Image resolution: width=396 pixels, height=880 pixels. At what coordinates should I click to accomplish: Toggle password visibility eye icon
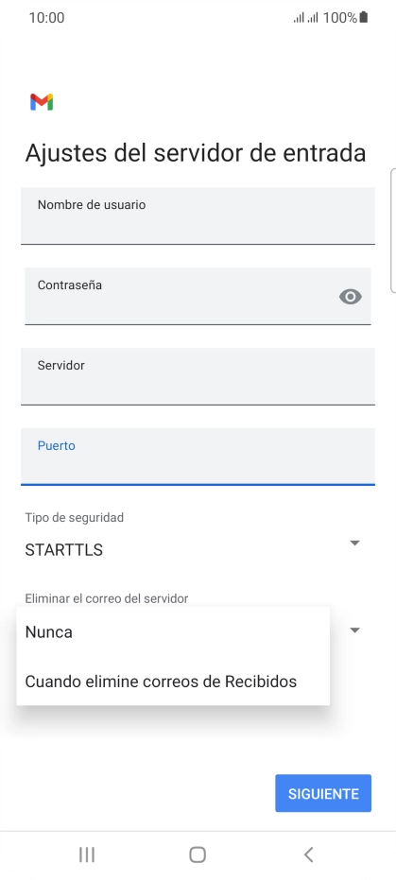click(351, 297)
